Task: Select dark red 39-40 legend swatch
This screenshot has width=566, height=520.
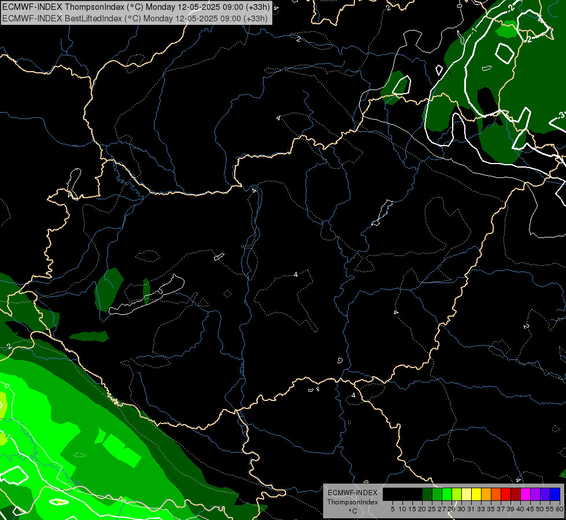Action: [516, 494]
